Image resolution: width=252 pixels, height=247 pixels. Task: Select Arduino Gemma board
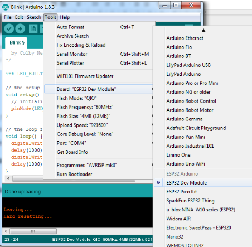point(203,119)
